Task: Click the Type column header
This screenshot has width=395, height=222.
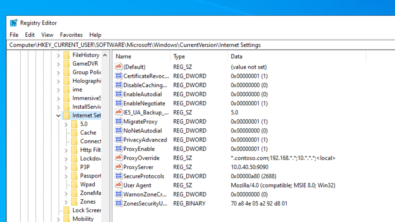Action: pyautogui.click(x=199, y=56)
